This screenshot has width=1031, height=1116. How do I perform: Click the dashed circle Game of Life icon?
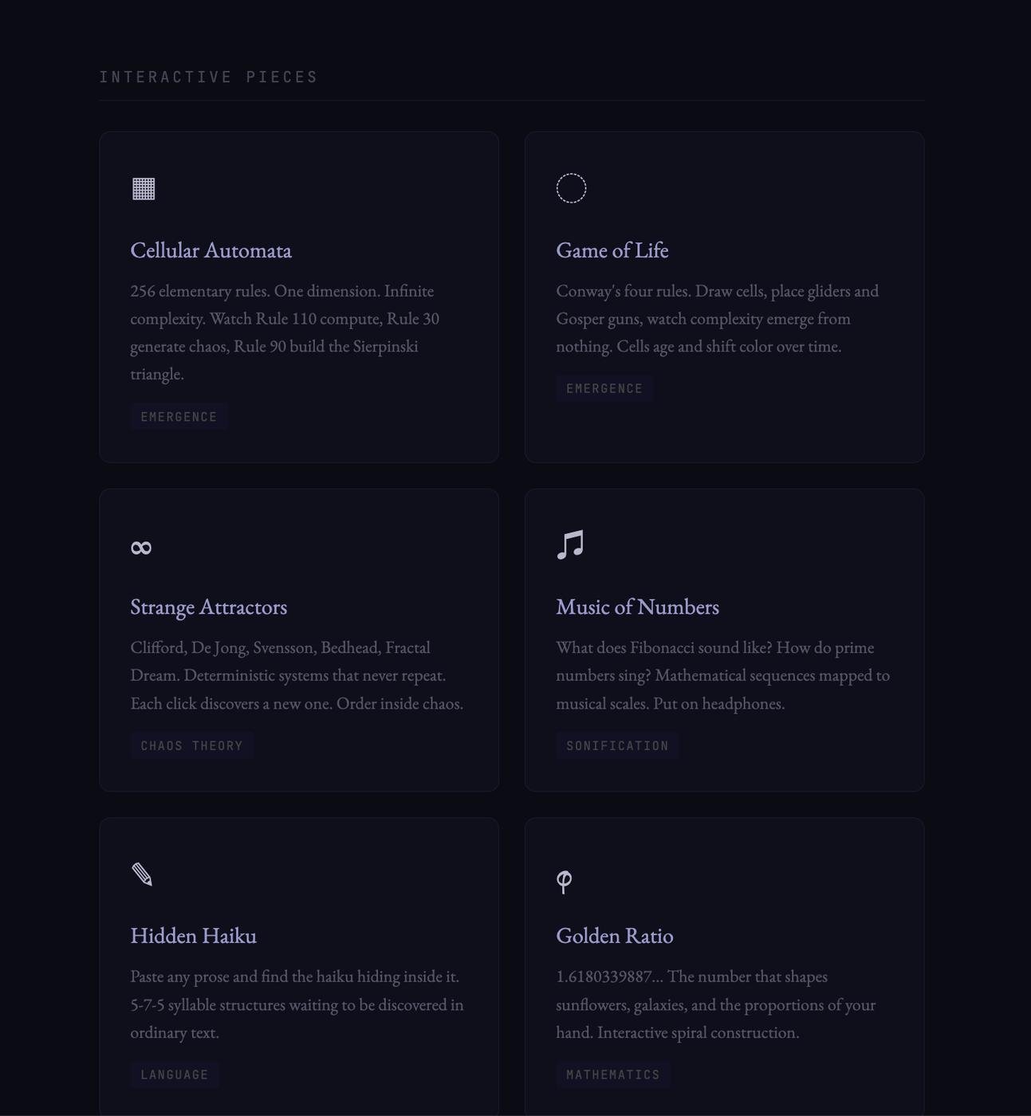coord(571,188)
